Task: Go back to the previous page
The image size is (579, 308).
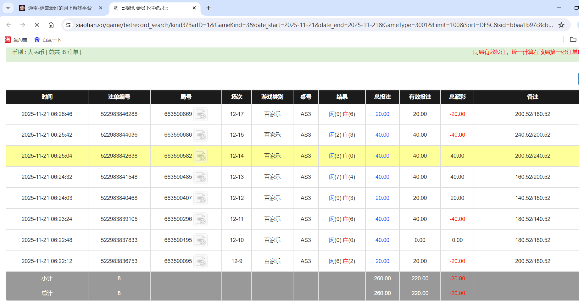Action: point(9,25)
